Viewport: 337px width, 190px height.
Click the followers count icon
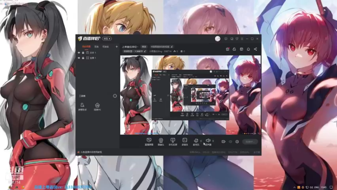[x=183, y=51]
